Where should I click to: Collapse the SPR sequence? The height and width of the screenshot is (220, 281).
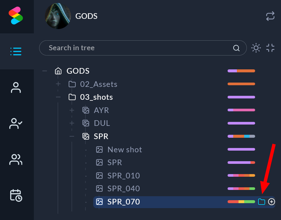pyautogui.click(x=72, y=136)
